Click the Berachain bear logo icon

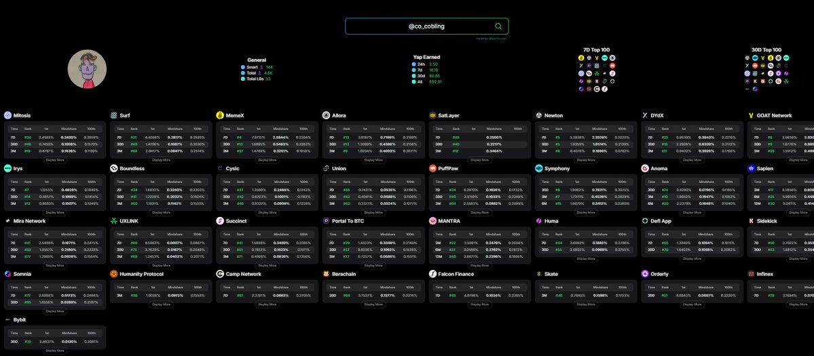pos(326,273)
